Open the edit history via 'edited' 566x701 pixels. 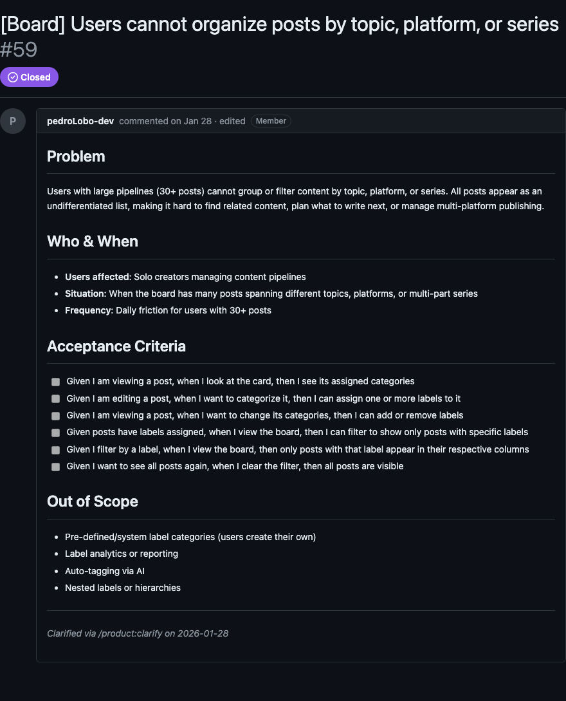[232, 121]
